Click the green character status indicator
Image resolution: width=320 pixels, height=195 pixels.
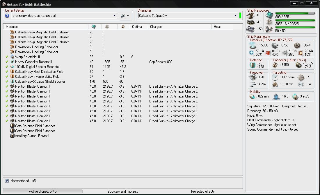[x=240, y=16]
